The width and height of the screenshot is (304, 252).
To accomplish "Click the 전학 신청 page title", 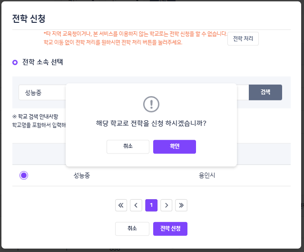I will 29,19.
